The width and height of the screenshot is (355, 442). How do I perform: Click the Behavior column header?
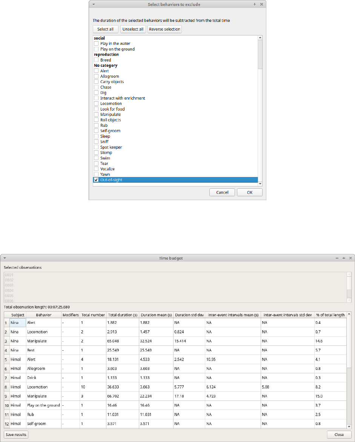point(44,315)
